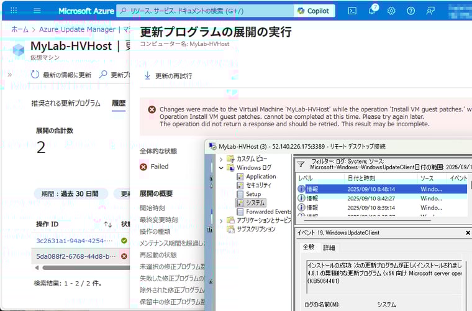Screen dimensions: 472x311
Task: Select event row 2025/09/10 8:48:14
Action: tap(382, 189)
